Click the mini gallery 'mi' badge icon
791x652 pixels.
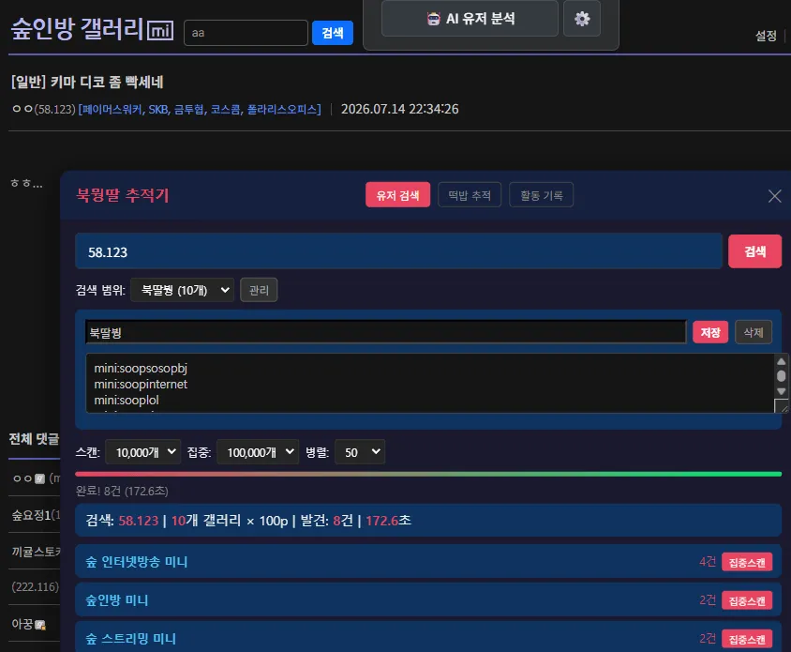click(x=160, y=30)
